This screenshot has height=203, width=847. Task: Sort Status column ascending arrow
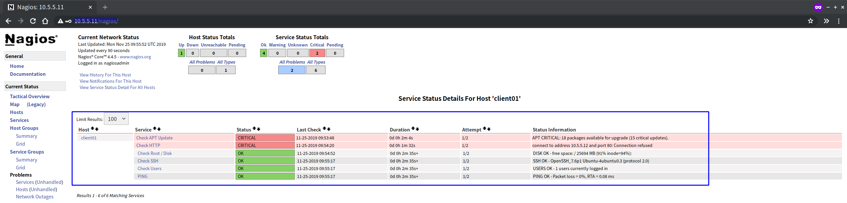(x=254, y=129)
